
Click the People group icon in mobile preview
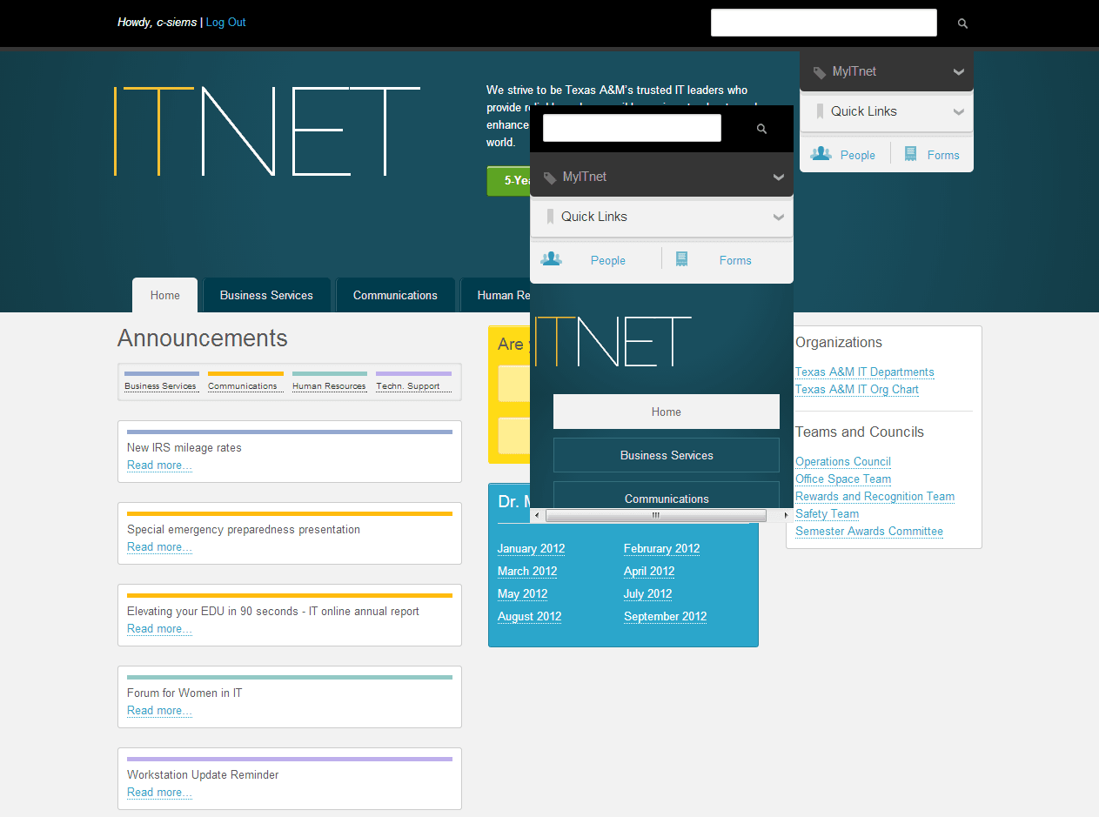[551, 259]
